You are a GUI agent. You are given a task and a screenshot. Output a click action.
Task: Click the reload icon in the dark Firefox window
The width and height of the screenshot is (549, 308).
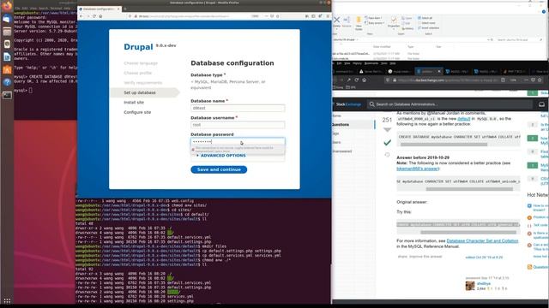click(357, 80)
